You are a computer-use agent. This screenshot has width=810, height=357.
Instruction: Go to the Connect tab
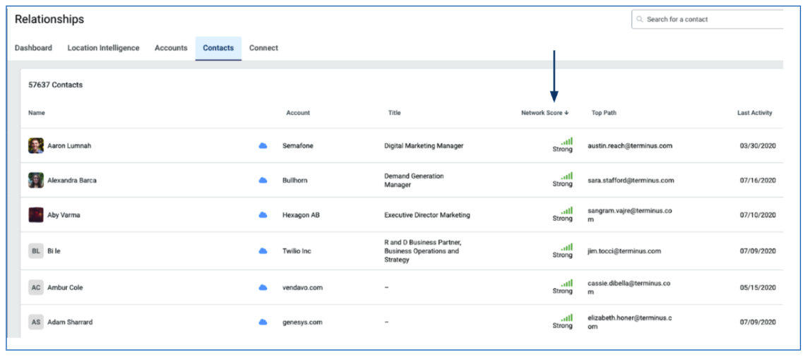coord(263,48)
